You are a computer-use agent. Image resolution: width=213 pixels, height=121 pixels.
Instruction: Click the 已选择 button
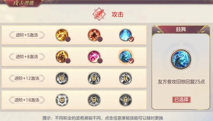tap(181, 100)
